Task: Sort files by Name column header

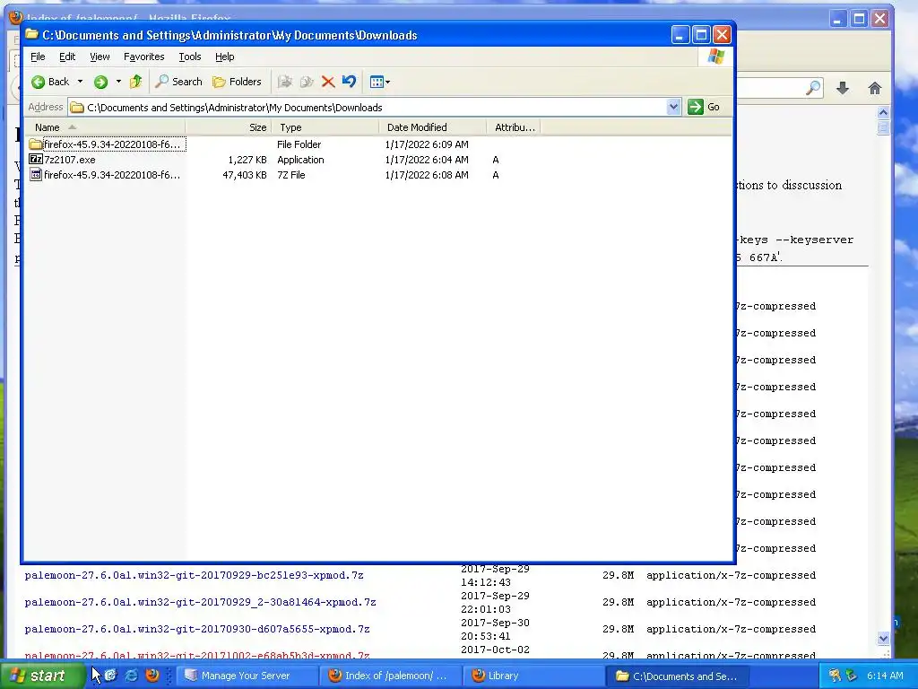Action: pos(106,127)
